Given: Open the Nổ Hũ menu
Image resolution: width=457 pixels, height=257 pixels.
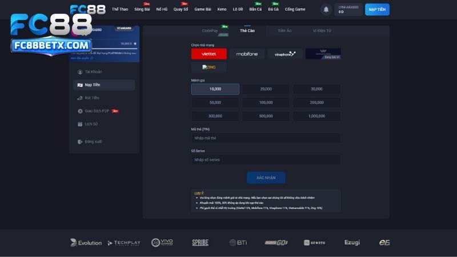Looking at the screenshot, I should 162,9.
